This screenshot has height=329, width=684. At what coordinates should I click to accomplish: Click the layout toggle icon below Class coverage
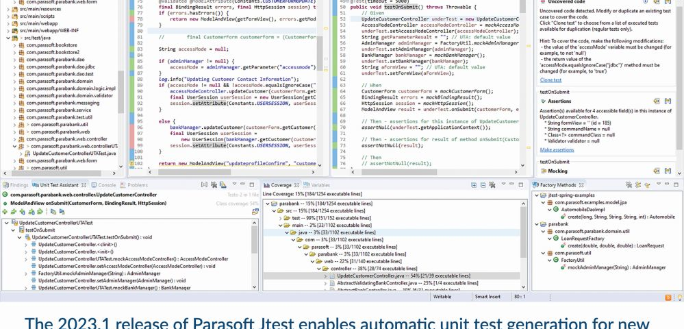point(255,212)
